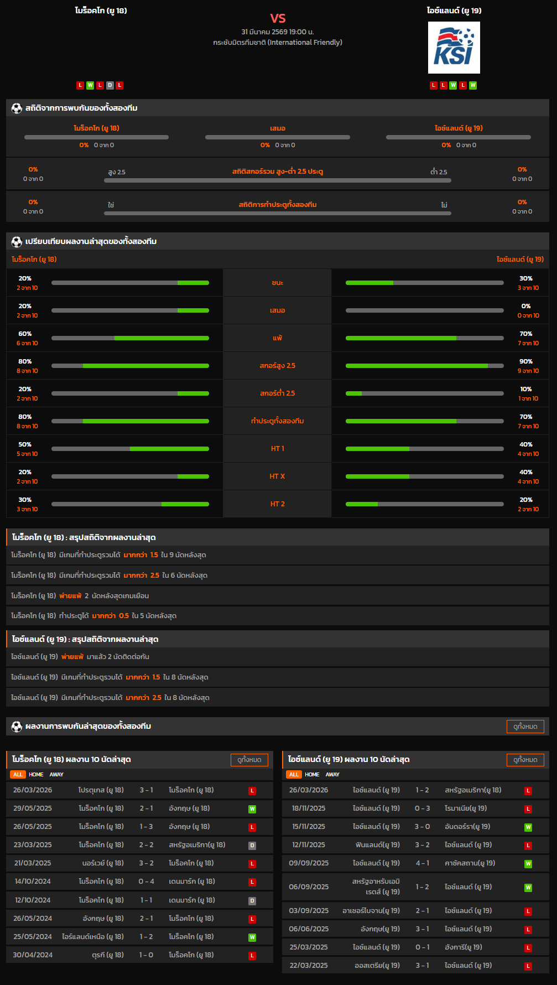This screenshot has width=557, height=985.
Task: Select the AWAY tab under Morocco U18's last 10
Action: tap(56, 775)
